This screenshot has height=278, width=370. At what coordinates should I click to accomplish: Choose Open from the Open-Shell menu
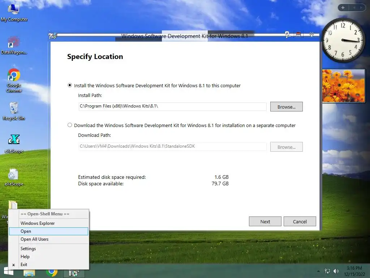point(49,231)
